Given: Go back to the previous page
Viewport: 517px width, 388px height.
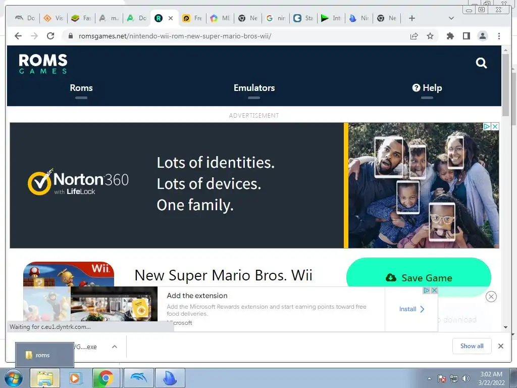Looking at the screenshot, I should click(18, 36).
